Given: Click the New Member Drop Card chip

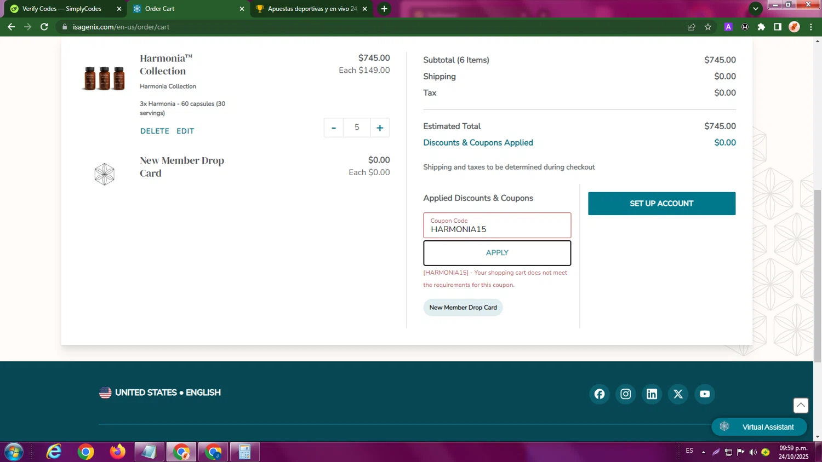Looking at the screenshot, I should [463, 308].
